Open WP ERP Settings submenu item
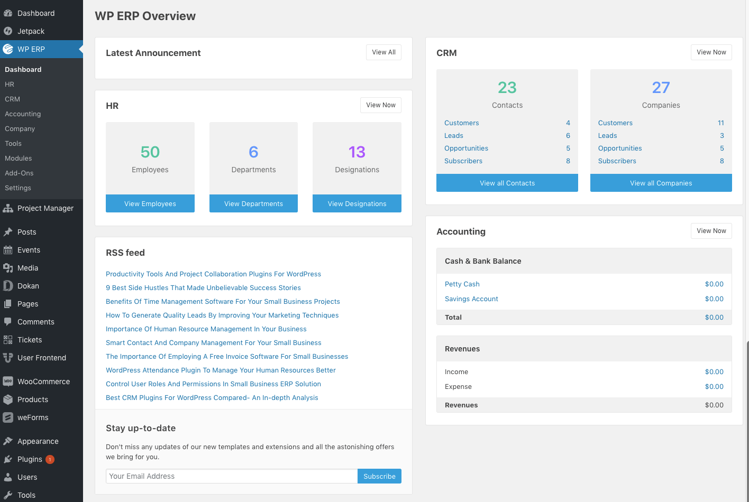Viewport: 749px width, 502px height. click(18, 188)
